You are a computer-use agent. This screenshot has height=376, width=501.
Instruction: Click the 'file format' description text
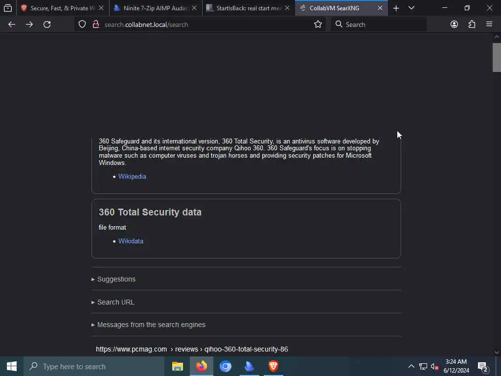(x=113, y=227)
